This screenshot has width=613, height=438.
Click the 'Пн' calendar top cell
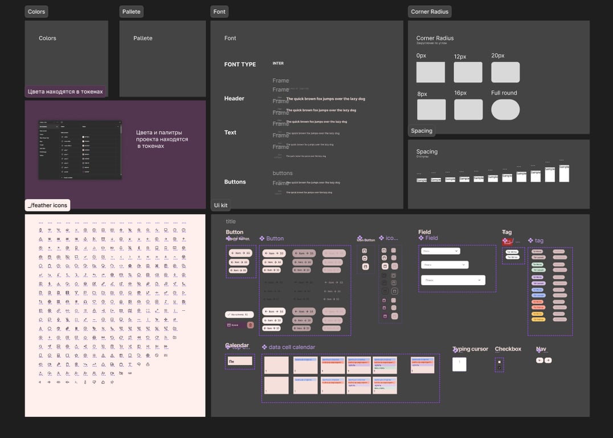[x=240, y=361]
